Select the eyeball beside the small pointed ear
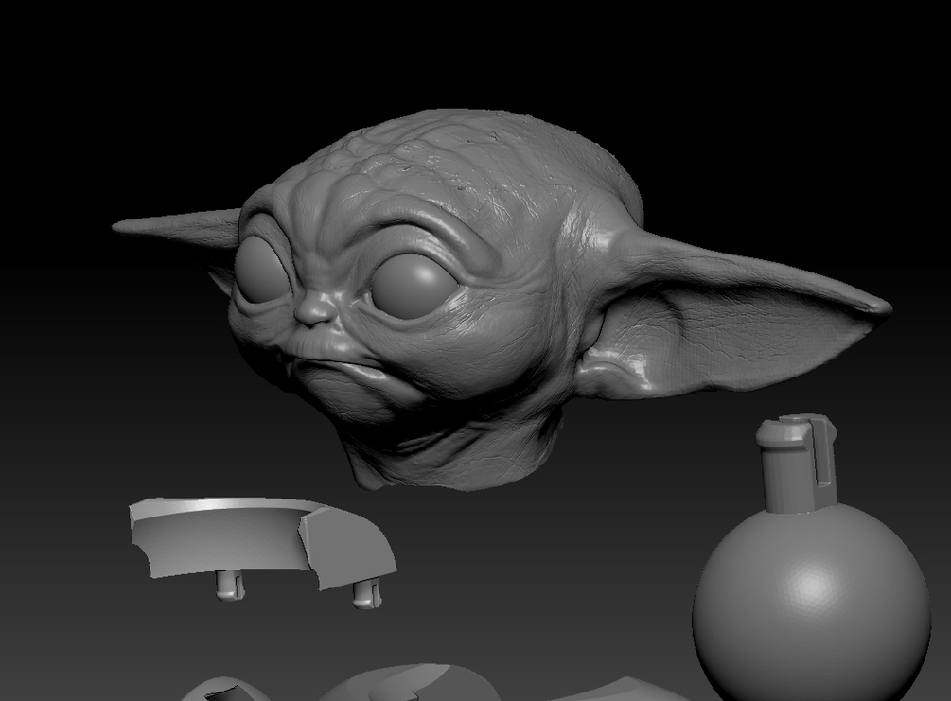951x701 pixels. click(x=262, y=270)
